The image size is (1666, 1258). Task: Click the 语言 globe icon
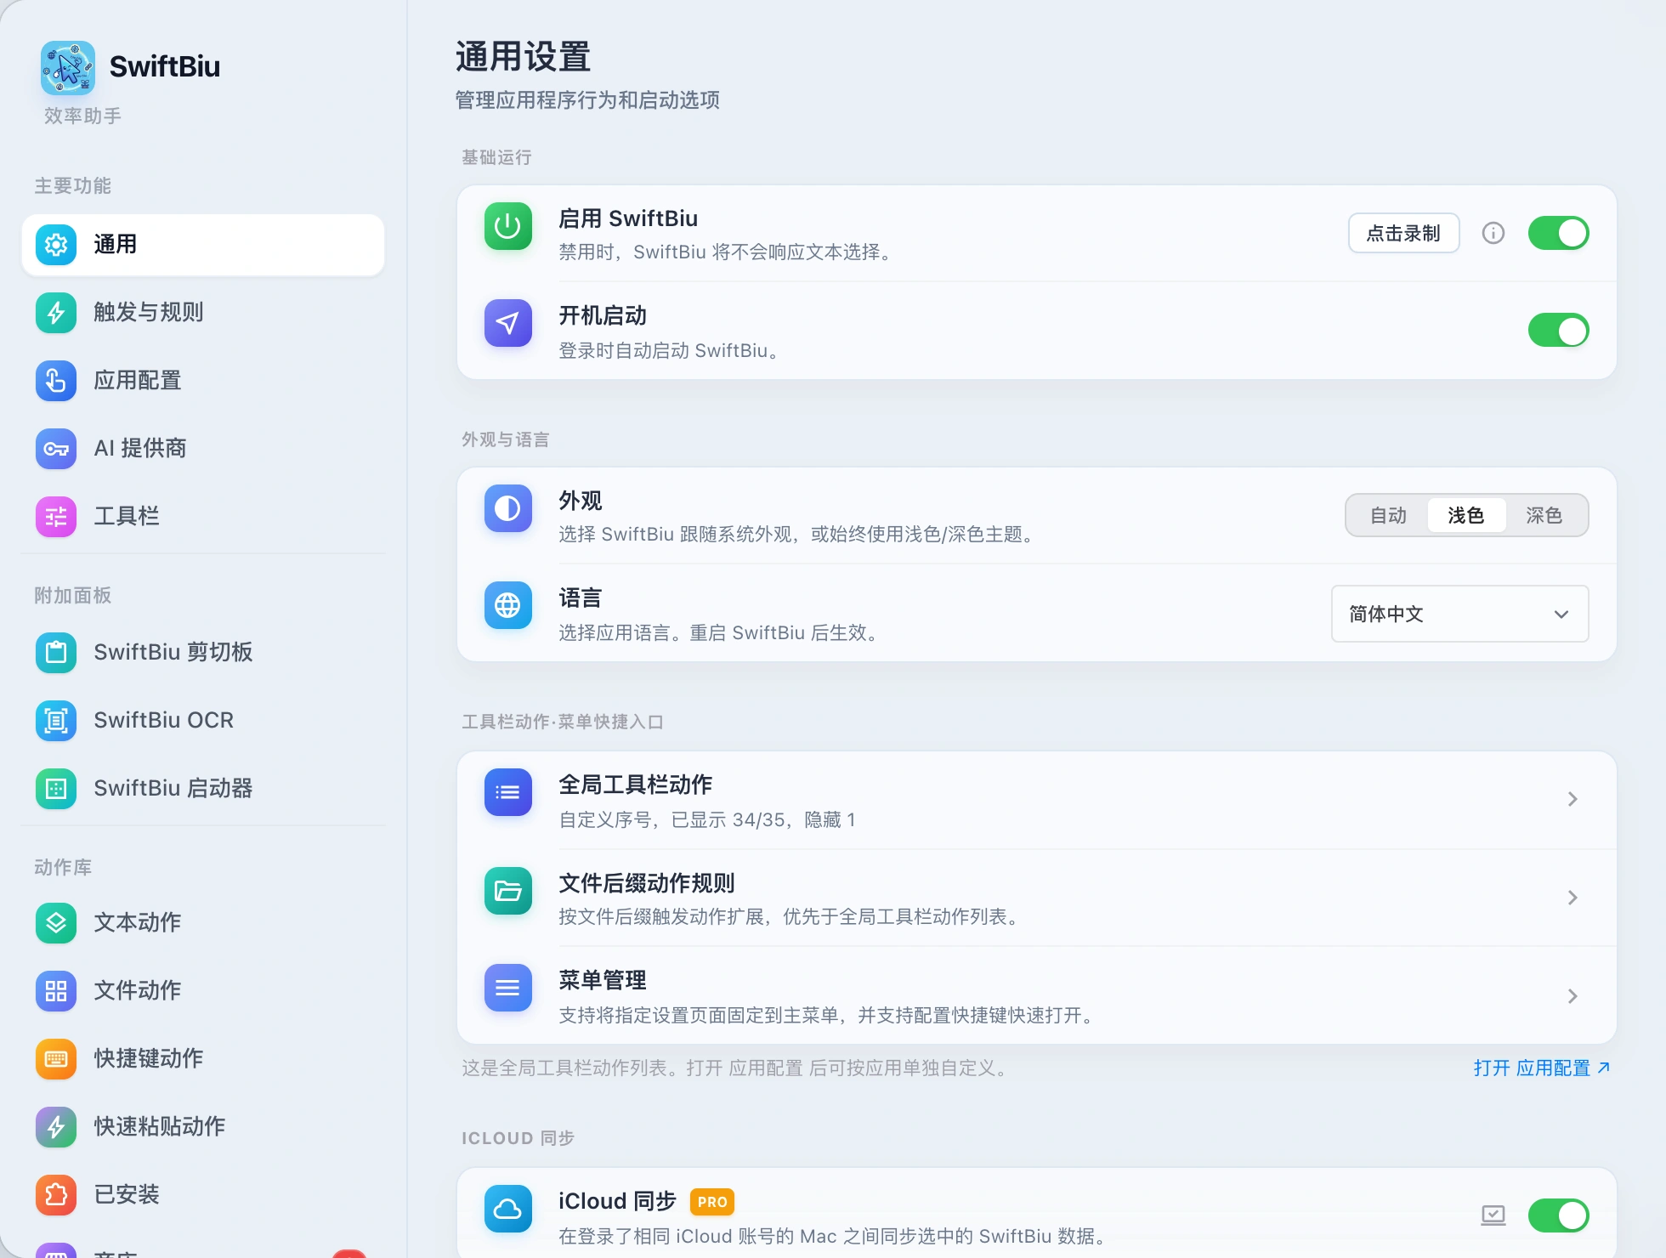pos(508,605)
